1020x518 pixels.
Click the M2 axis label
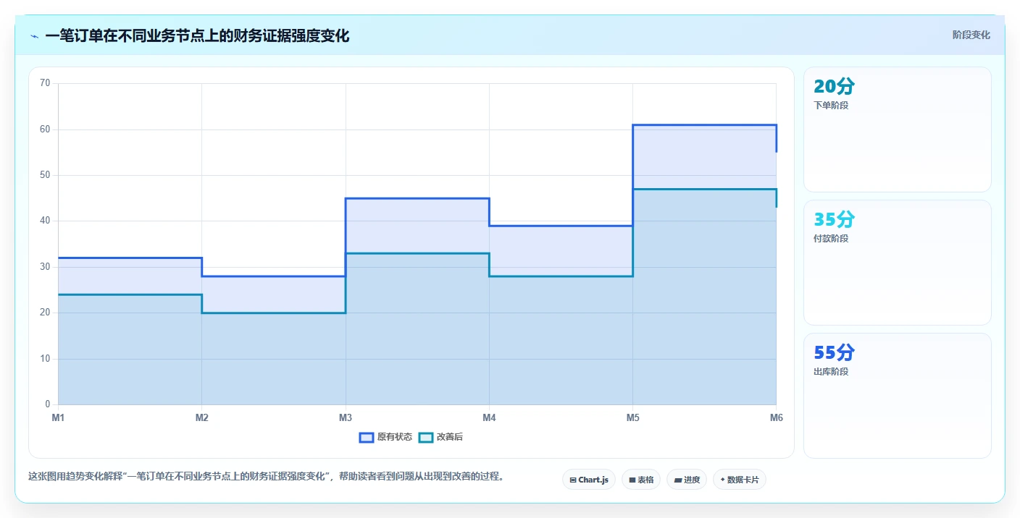[202, 417]
